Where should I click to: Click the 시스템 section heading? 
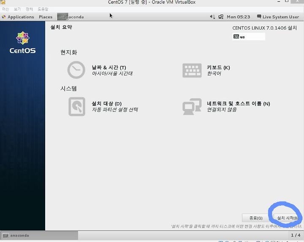69,89
